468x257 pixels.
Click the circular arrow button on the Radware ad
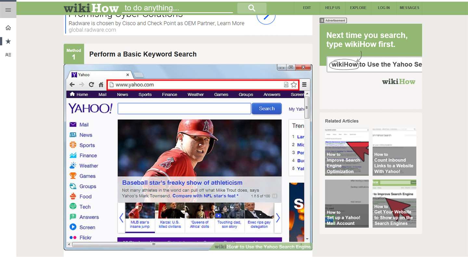coord(266,17)
